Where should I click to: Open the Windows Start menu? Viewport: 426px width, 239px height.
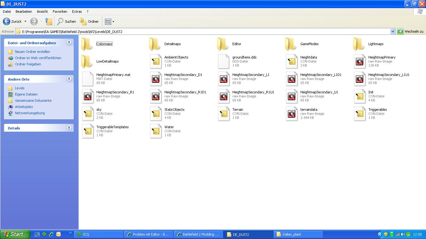tap(15, 234)
